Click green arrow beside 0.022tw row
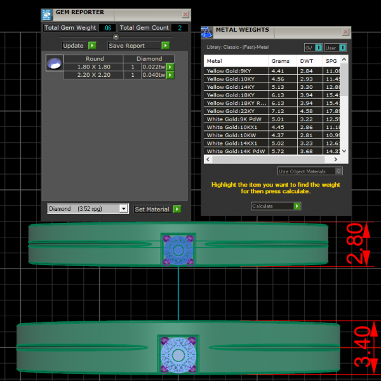Image resolution: width=381 pixels, height=381 pixels. point(170,67)
